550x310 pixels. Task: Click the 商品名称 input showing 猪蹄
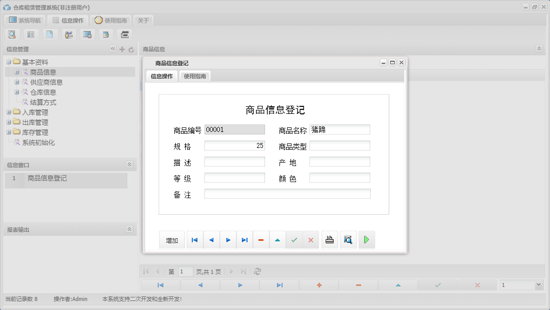click(340, 129)
